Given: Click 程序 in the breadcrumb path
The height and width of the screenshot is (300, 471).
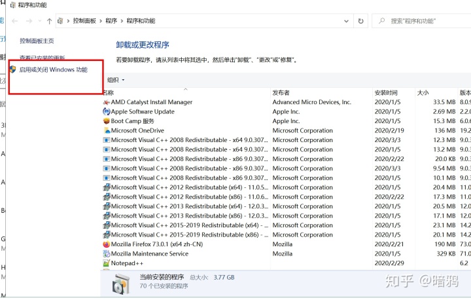Looking at the screenshot, I should (111, 21).
